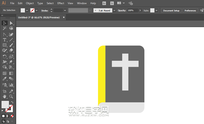204x124 pixels.
Task: Select the Hand tool
Action: click(x=5, y=96)
